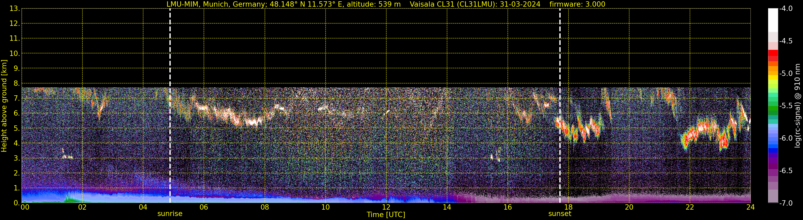Screen dimensions: 803x220
Task: Click the red band on the colorbar
Action: [773, 55]
